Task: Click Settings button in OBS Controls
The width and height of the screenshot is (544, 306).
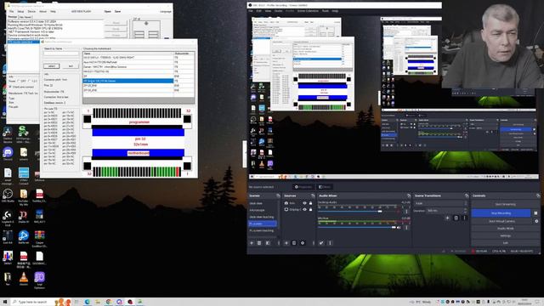Action: (x=505, y=235)
